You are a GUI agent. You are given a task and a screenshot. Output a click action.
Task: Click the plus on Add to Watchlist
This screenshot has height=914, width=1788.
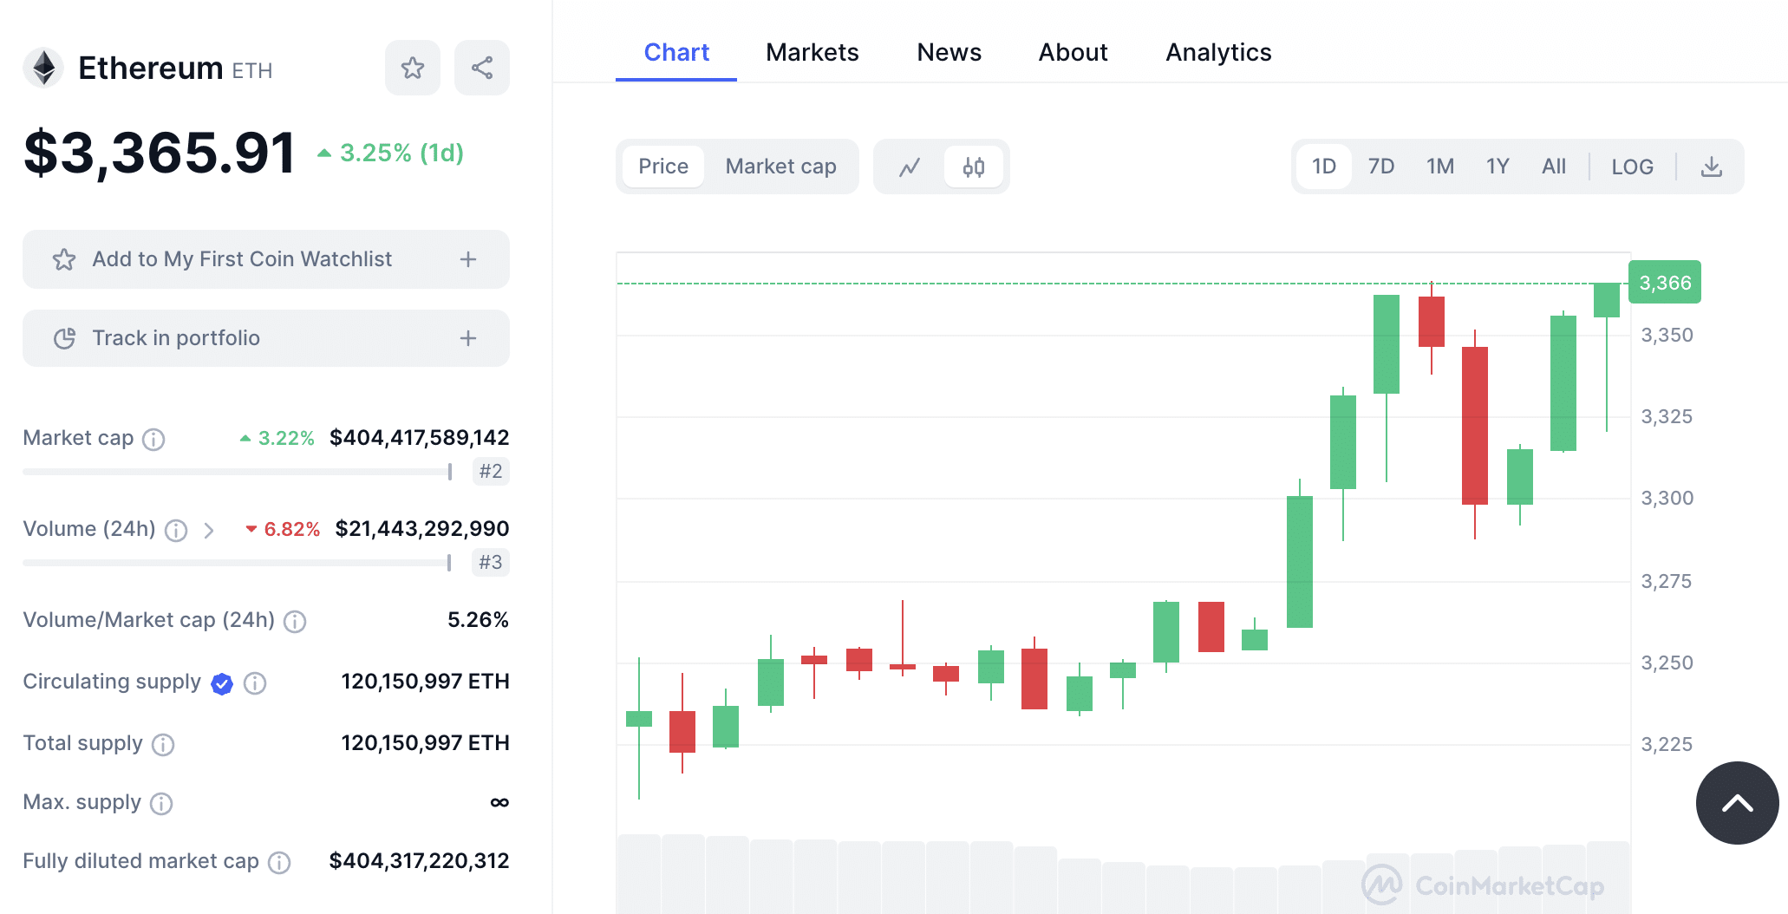point(468,259)
